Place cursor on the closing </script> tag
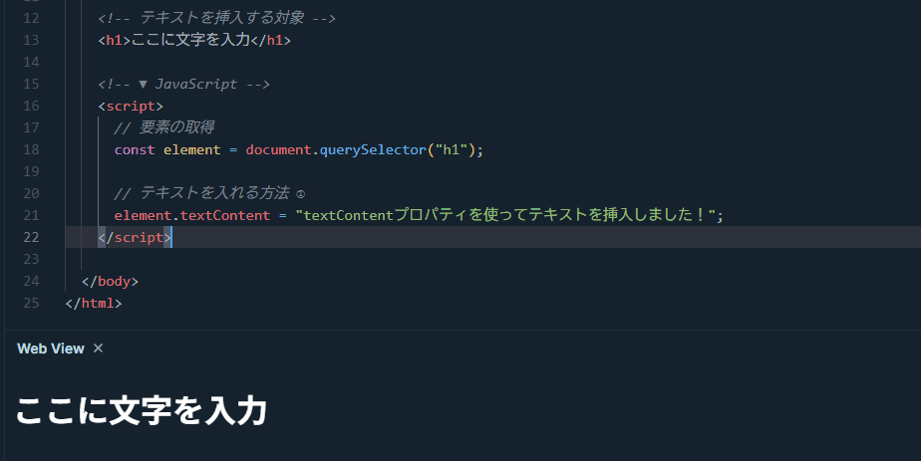Image resolution: width=921 pixels, height=461 pixels. click(x=135, y=237)
